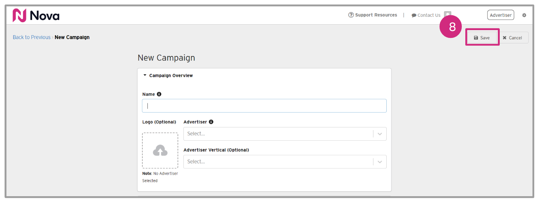This screenshot has width=540, height=204.
Task: Click the New Campaign page heading
Action: [166, 58]
